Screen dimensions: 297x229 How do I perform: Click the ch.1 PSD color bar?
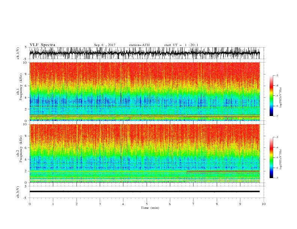pyautogui.click(x=271, y=96)
